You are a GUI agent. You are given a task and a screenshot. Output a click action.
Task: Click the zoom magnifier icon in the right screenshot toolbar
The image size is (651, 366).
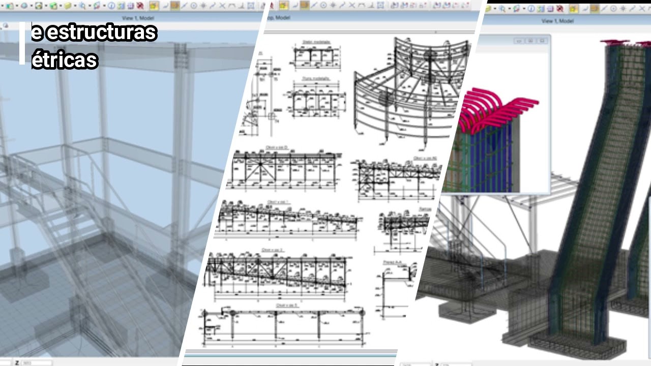[501, 9]
